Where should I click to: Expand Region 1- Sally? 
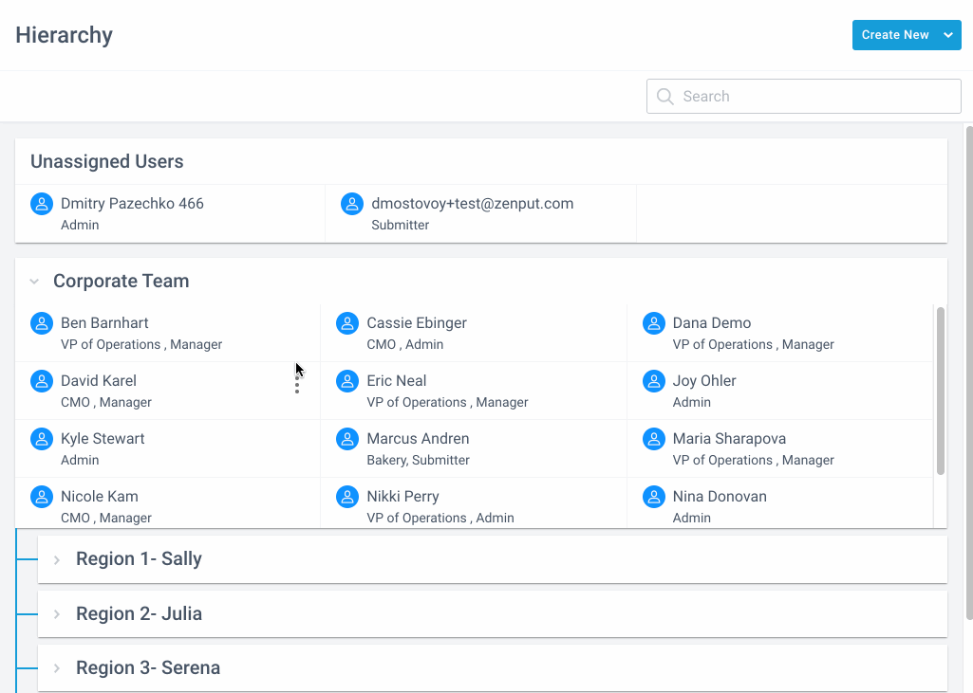[57, 558]
